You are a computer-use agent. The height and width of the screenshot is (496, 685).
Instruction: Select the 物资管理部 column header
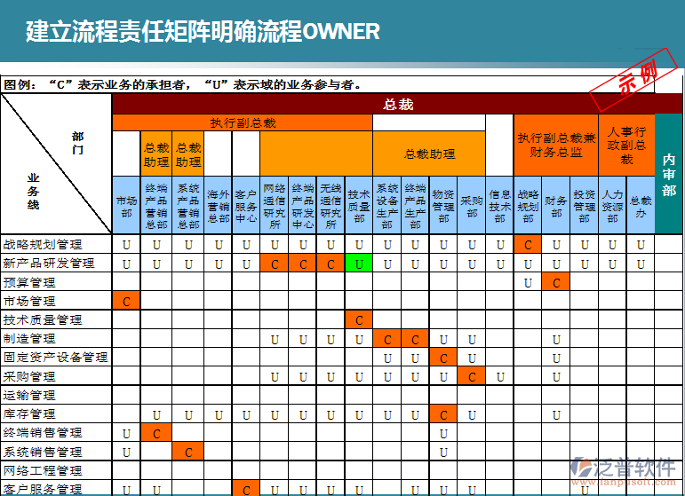point(443,205)
